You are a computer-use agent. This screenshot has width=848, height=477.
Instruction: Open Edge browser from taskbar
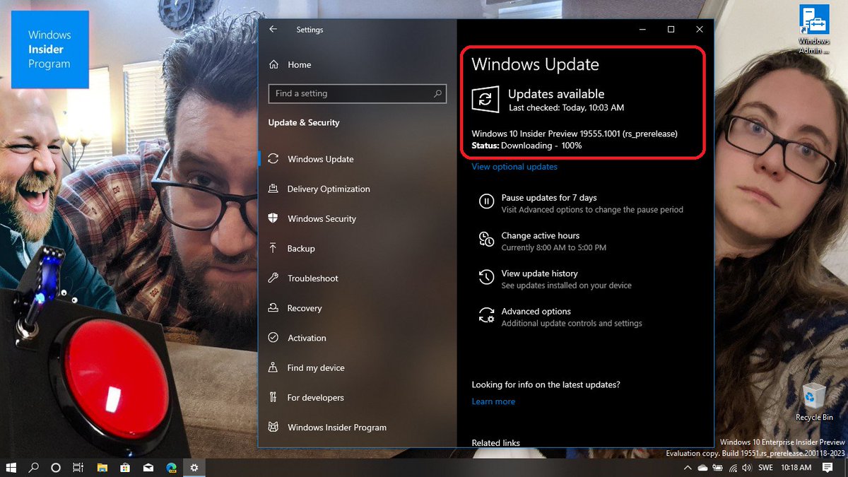coord(171,467)
